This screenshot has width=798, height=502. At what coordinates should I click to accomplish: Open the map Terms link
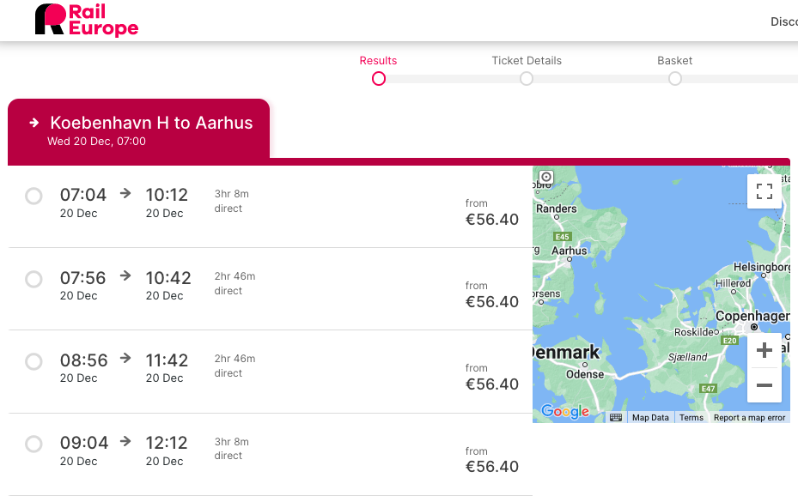coord(691,418)
